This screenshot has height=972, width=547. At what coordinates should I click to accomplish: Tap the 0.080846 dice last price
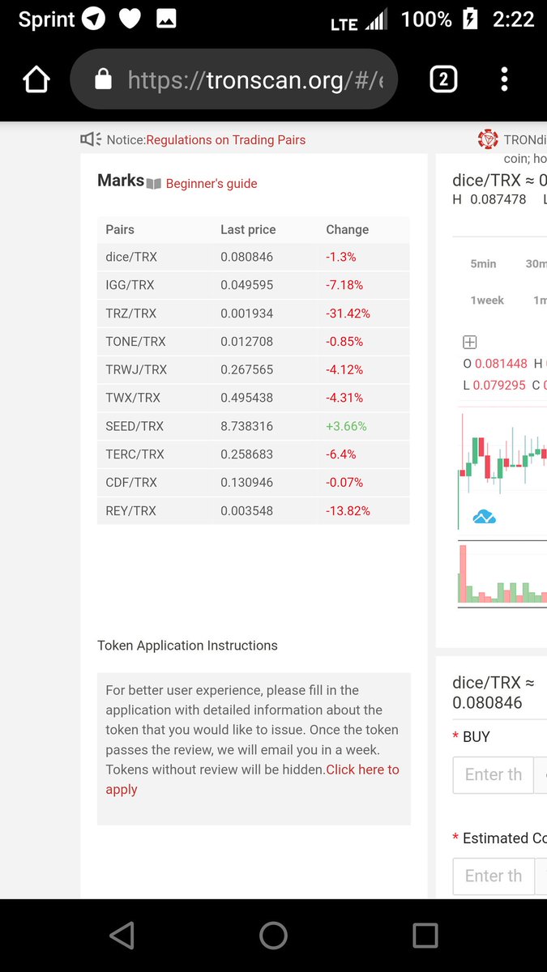(246, 257)
